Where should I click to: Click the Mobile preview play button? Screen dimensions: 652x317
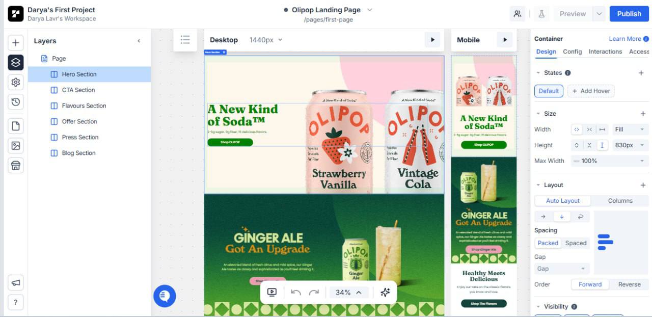point(505,40)
